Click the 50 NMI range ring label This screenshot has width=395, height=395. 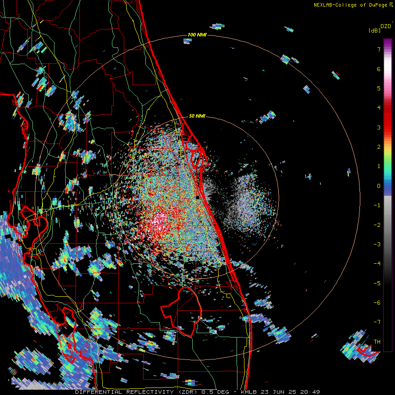pos(197,116)
